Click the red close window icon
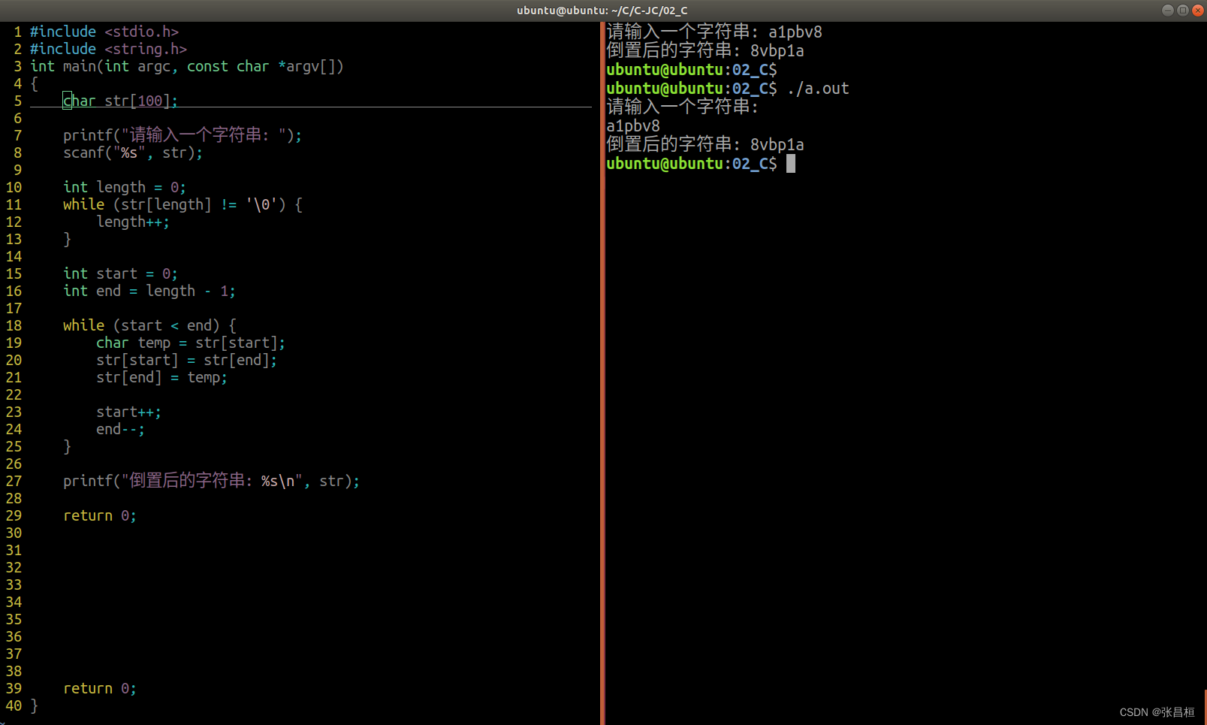Viewport: 1207px width, 725px height. (x=1197, y=10)
